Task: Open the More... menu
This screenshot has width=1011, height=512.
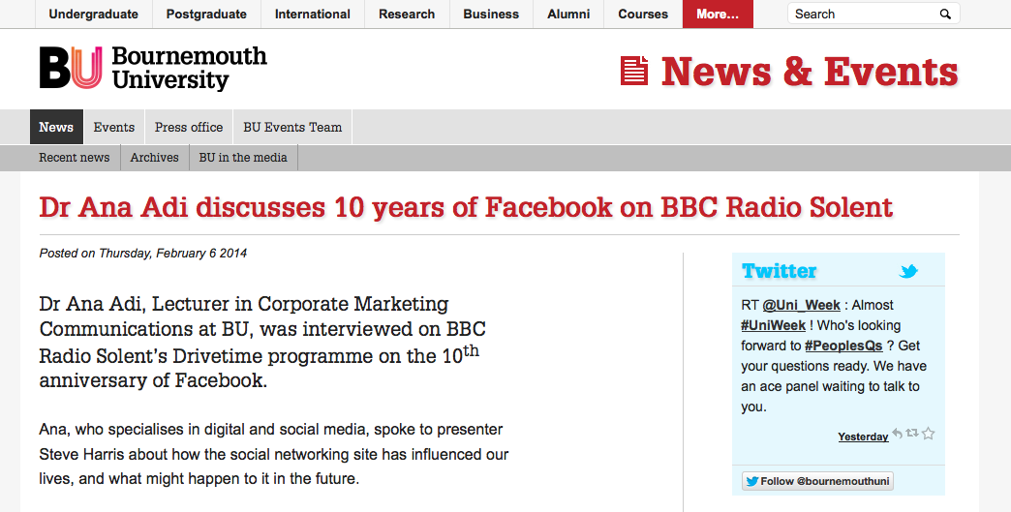Action: click(717, 15)
